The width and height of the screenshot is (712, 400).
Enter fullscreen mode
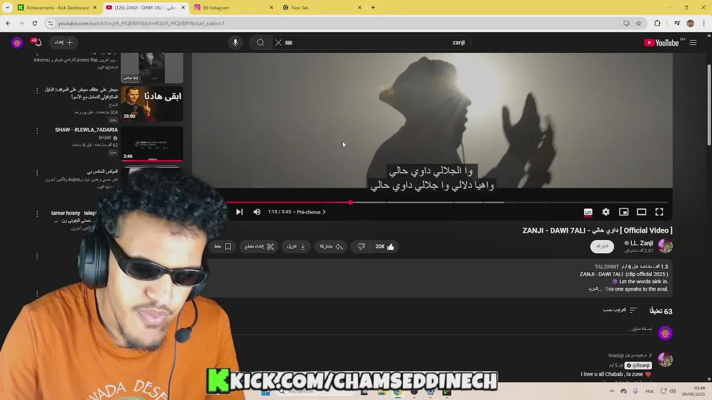(x=659, y=212)
